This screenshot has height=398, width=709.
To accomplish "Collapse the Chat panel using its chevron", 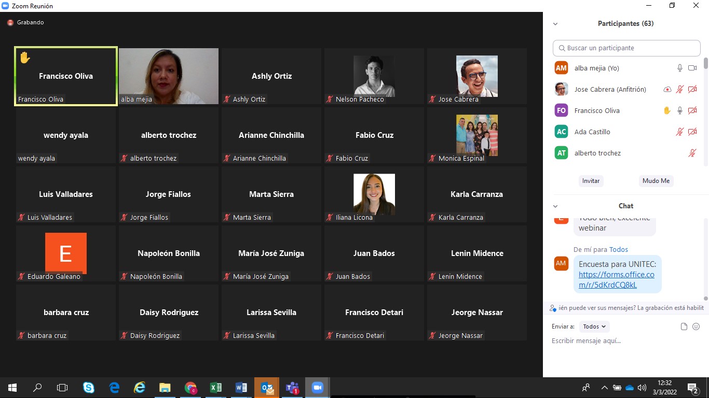I will (555, 206).
